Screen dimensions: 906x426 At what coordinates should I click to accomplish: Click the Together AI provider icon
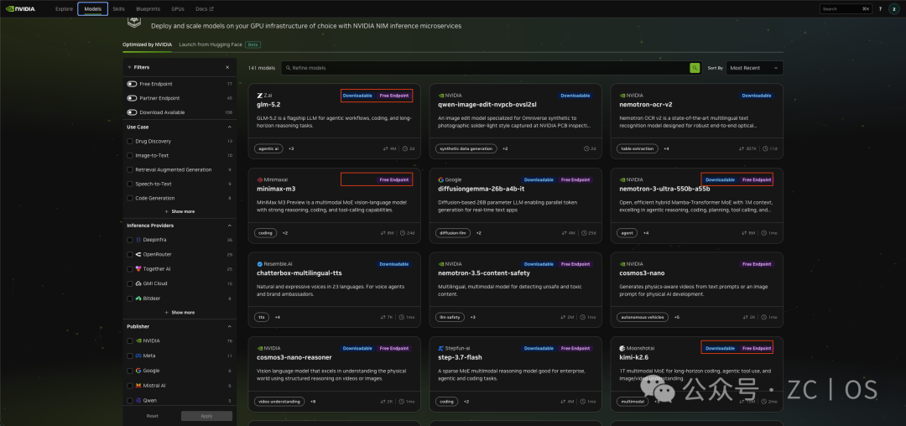[138, 269]
